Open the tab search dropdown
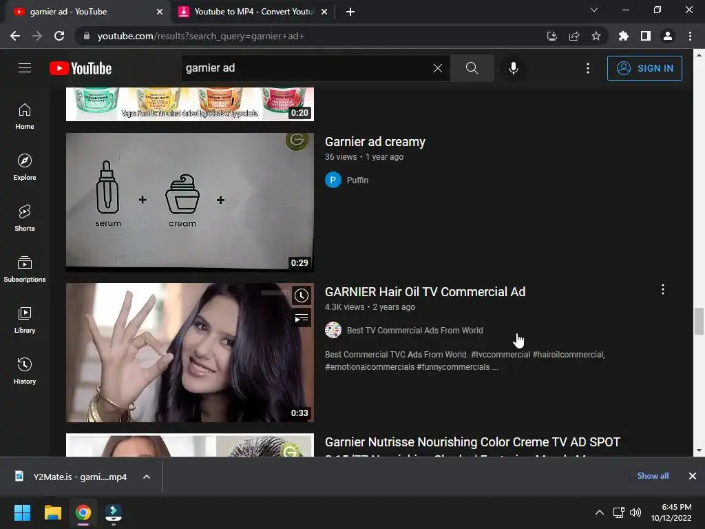 [x=594, y=10]
